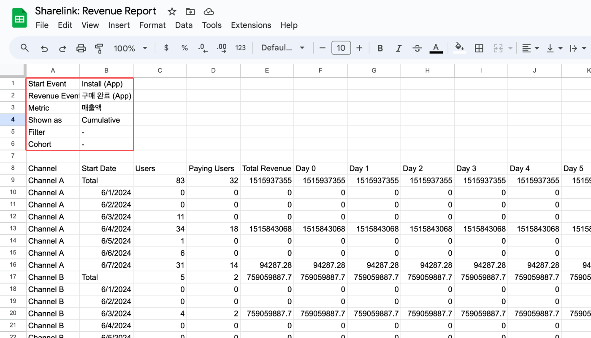Open the Extensions menu
Screen dimensions: 591x338
pyautogui.click(x=251, y=25)
